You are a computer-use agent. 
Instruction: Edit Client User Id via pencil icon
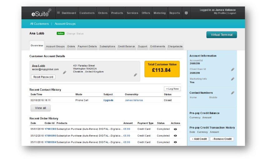click(x=232, y=69)
